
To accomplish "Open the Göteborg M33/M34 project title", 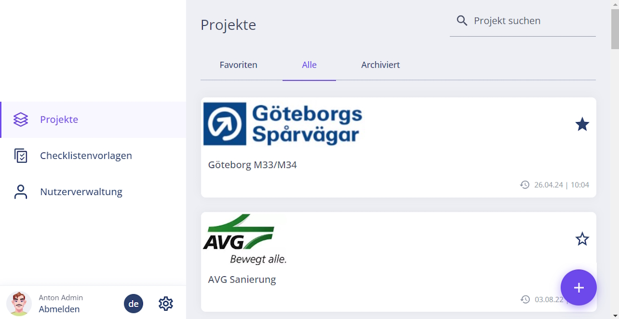I will pyautogui.click(x=252, y=165).
